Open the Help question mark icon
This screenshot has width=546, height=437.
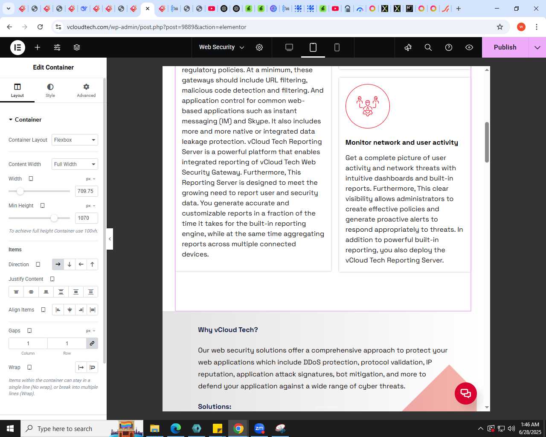coord(449,47)
